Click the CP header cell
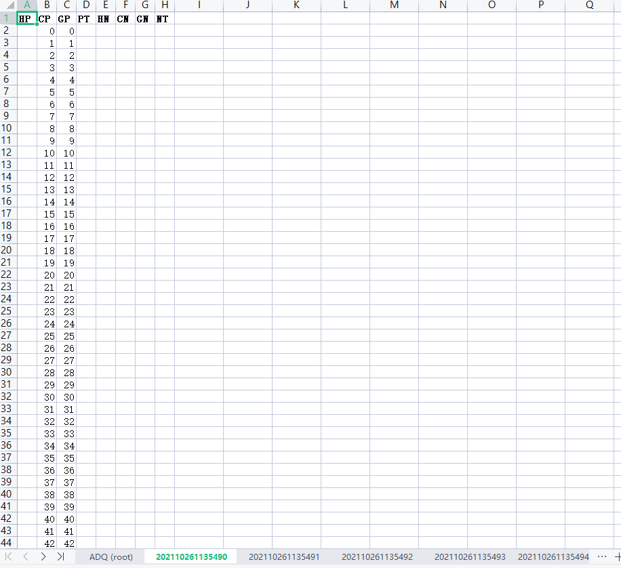 [x=47, y=18]
